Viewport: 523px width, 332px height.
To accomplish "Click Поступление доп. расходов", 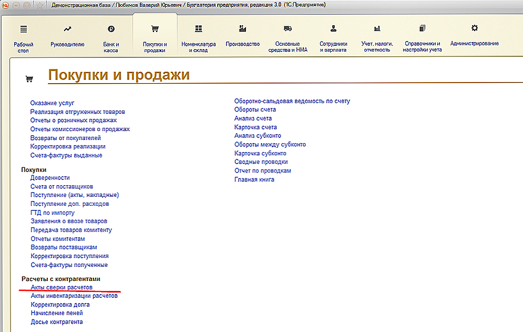I will (70, 204).
